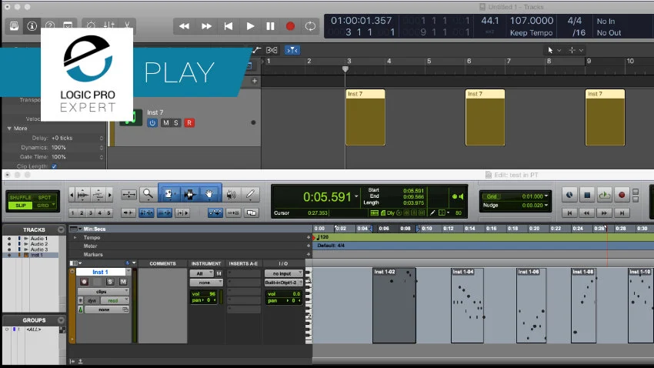Toggle Tab to Transients button

[x=128, y=212]
